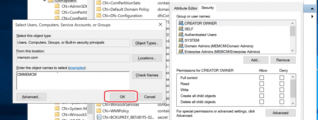Select CN=Dfs-Configuration list row

tap(122, 15)
